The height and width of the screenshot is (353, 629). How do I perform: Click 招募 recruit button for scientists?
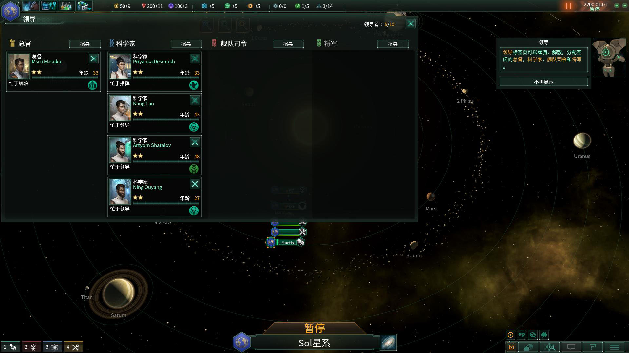(187, 43)
